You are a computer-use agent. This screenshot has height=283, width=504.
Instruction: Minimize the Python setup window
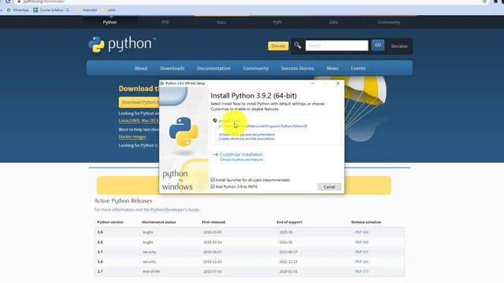coord(313,83)
